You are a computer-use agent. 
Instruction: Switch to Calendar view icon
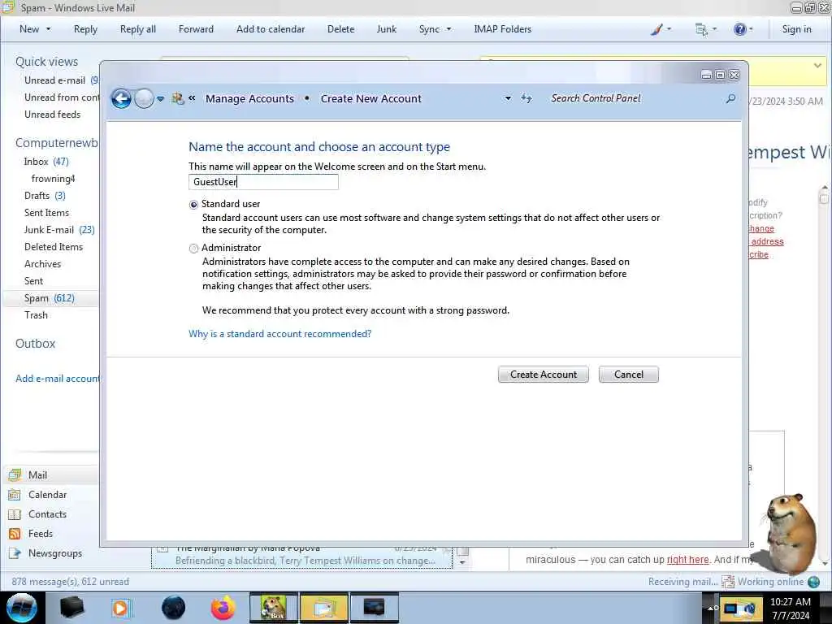click(15, 495)
